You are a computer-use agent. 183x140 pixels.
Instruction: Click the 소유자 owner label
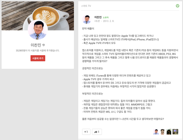tap(106, 18)
